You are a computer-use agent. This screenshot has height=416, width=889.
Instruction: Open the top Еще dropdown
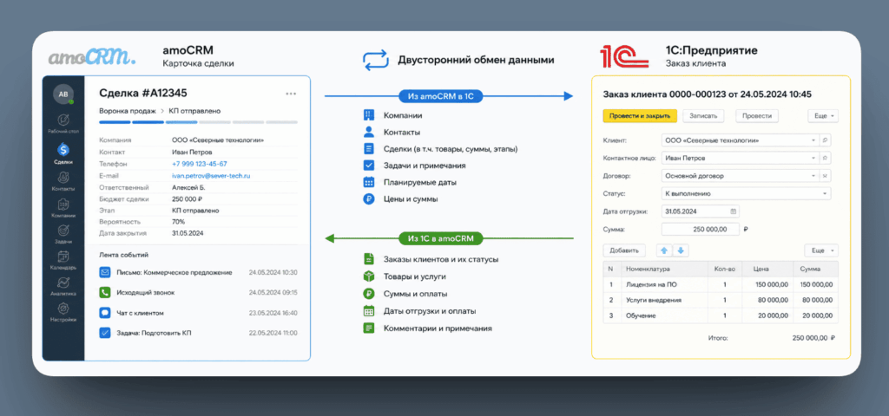(823, 115)
